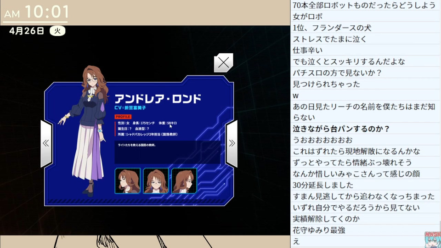
Task: Click the AM 10:01 clock display
Action: coord(36,12)
